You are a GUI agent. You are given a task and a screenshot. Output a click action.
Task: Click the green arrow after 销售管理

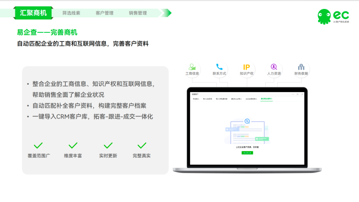pos(166,13)
